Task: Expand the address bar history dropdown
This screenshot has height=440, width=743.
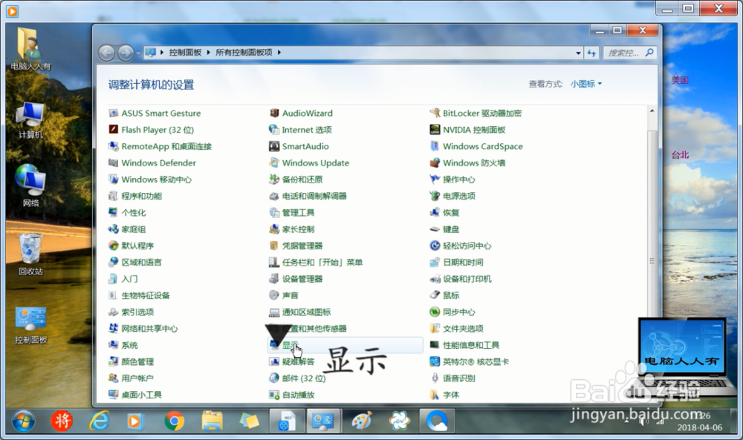Action: 578,53
